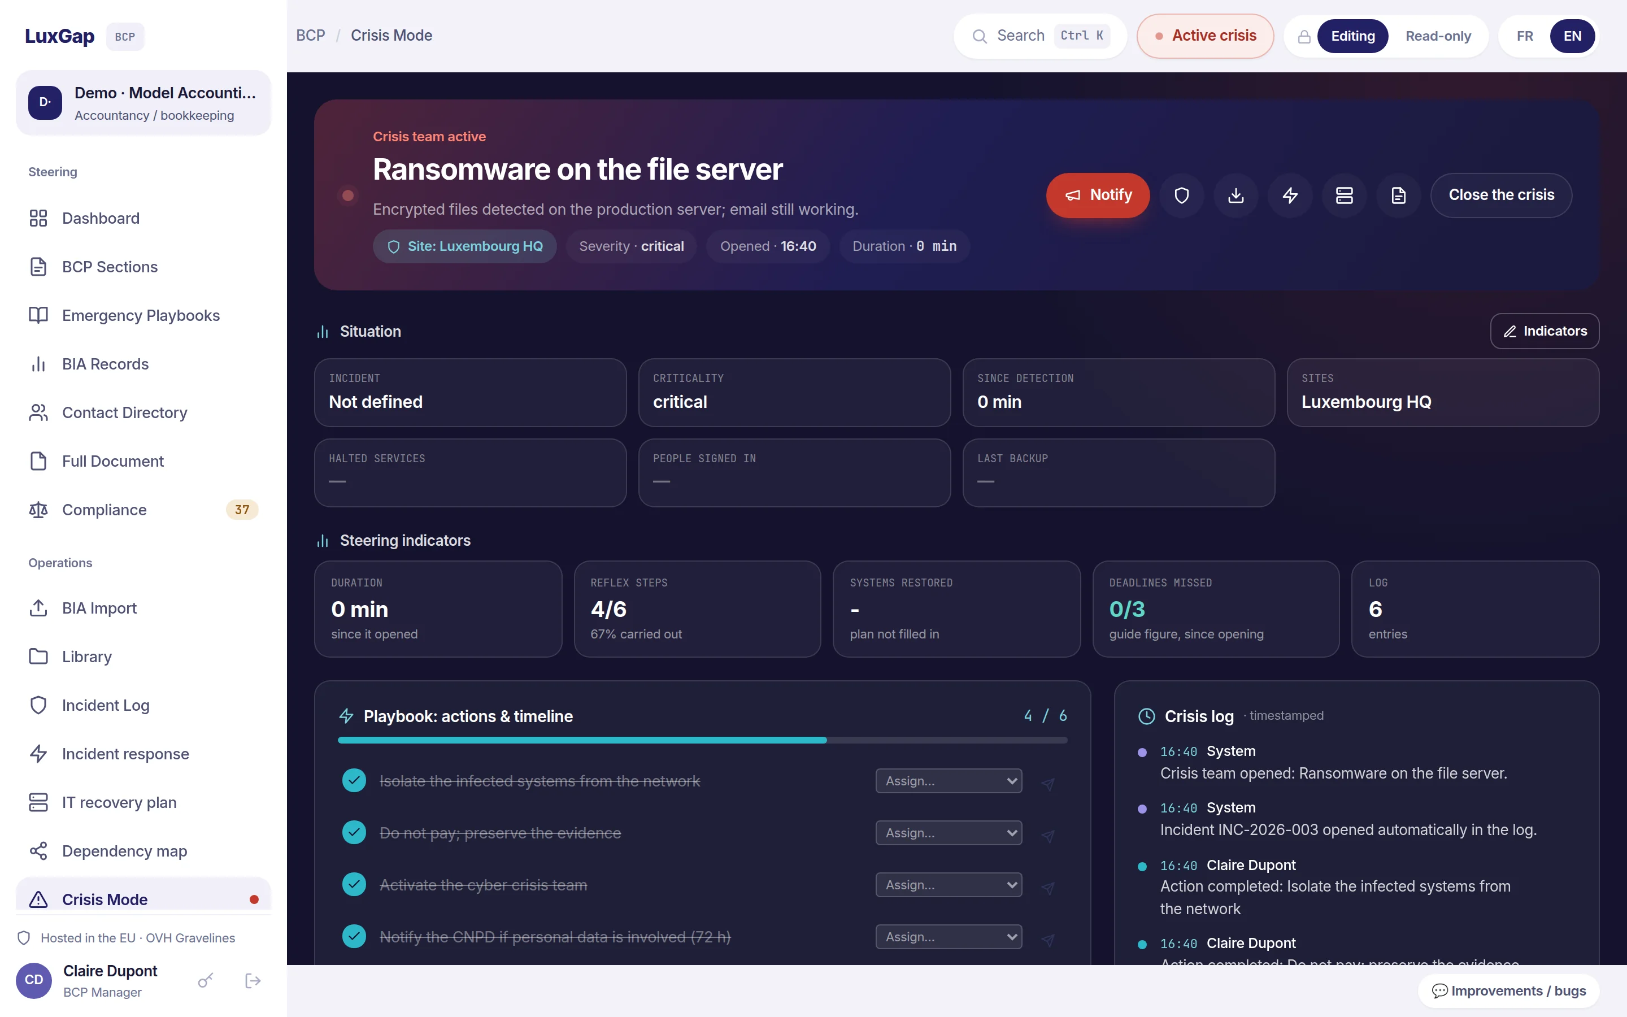Uncheck Do not pay; preserve evidence step
Image resolution: width=1627 pixels, height=1017 pixels.
click(x=354, y=832)
